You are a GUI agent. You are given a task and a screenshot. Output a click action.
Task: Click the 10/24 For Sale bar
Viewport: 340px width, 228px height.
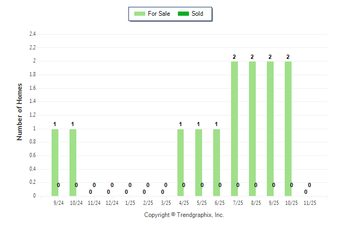coord(73,162)
